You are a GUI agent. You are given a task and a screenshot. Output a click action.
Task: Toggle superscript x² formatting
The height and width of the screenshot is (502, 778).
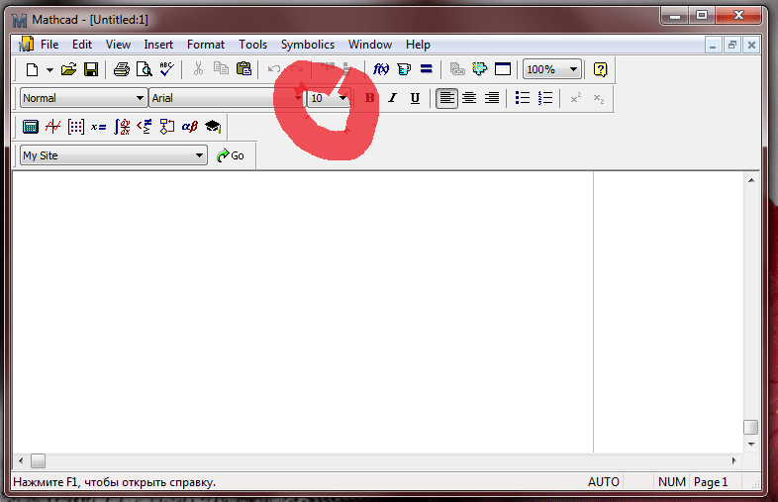[575, 98]
